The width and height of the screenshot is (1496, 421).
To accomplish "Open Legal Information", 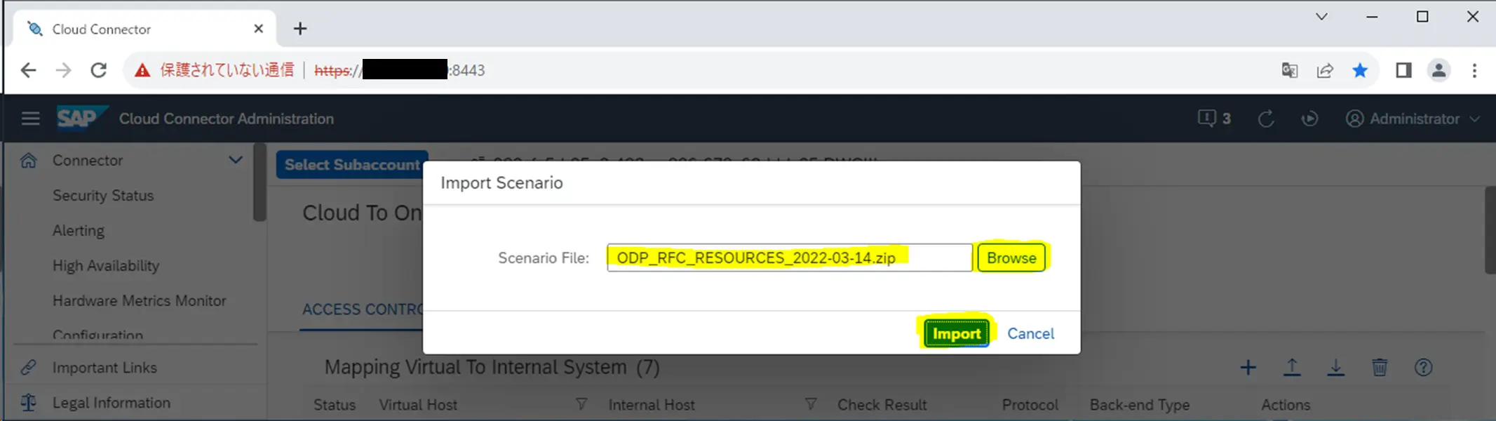I will click(112, 402).
